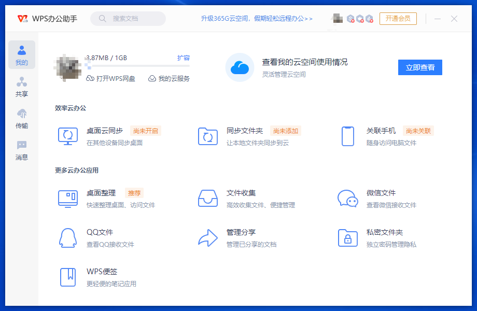Click the header user avatar
This screenshot has height=311, width=477.
click(x=337, y=19)
